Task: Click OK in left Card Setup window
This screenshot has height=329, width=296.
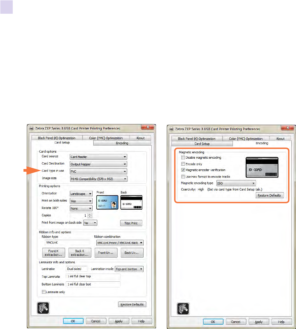Action: [73, 321]
